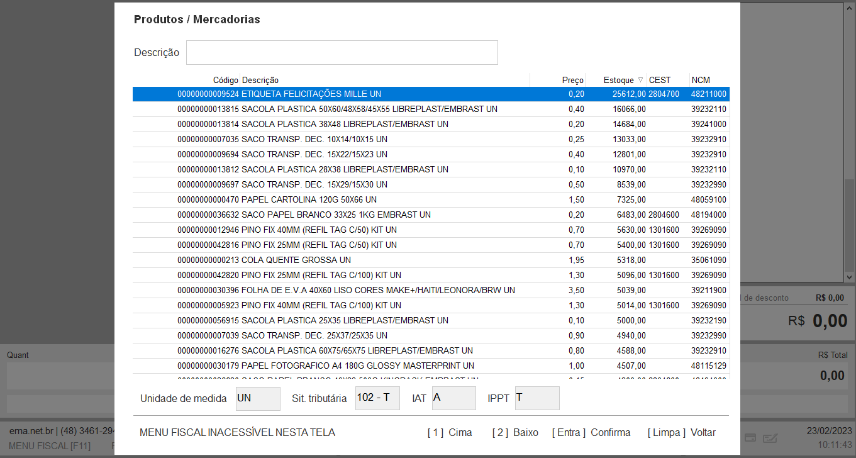Click the date 23/02/2023 in the status bar
The width and height of the screenshot is (856, 458).
pyautogui.click(x=829, y=431)
